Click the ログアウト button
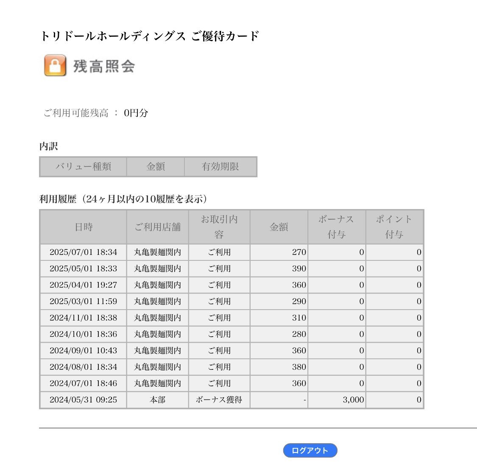Screen dimensions: 477x475 tap(310, 450)
